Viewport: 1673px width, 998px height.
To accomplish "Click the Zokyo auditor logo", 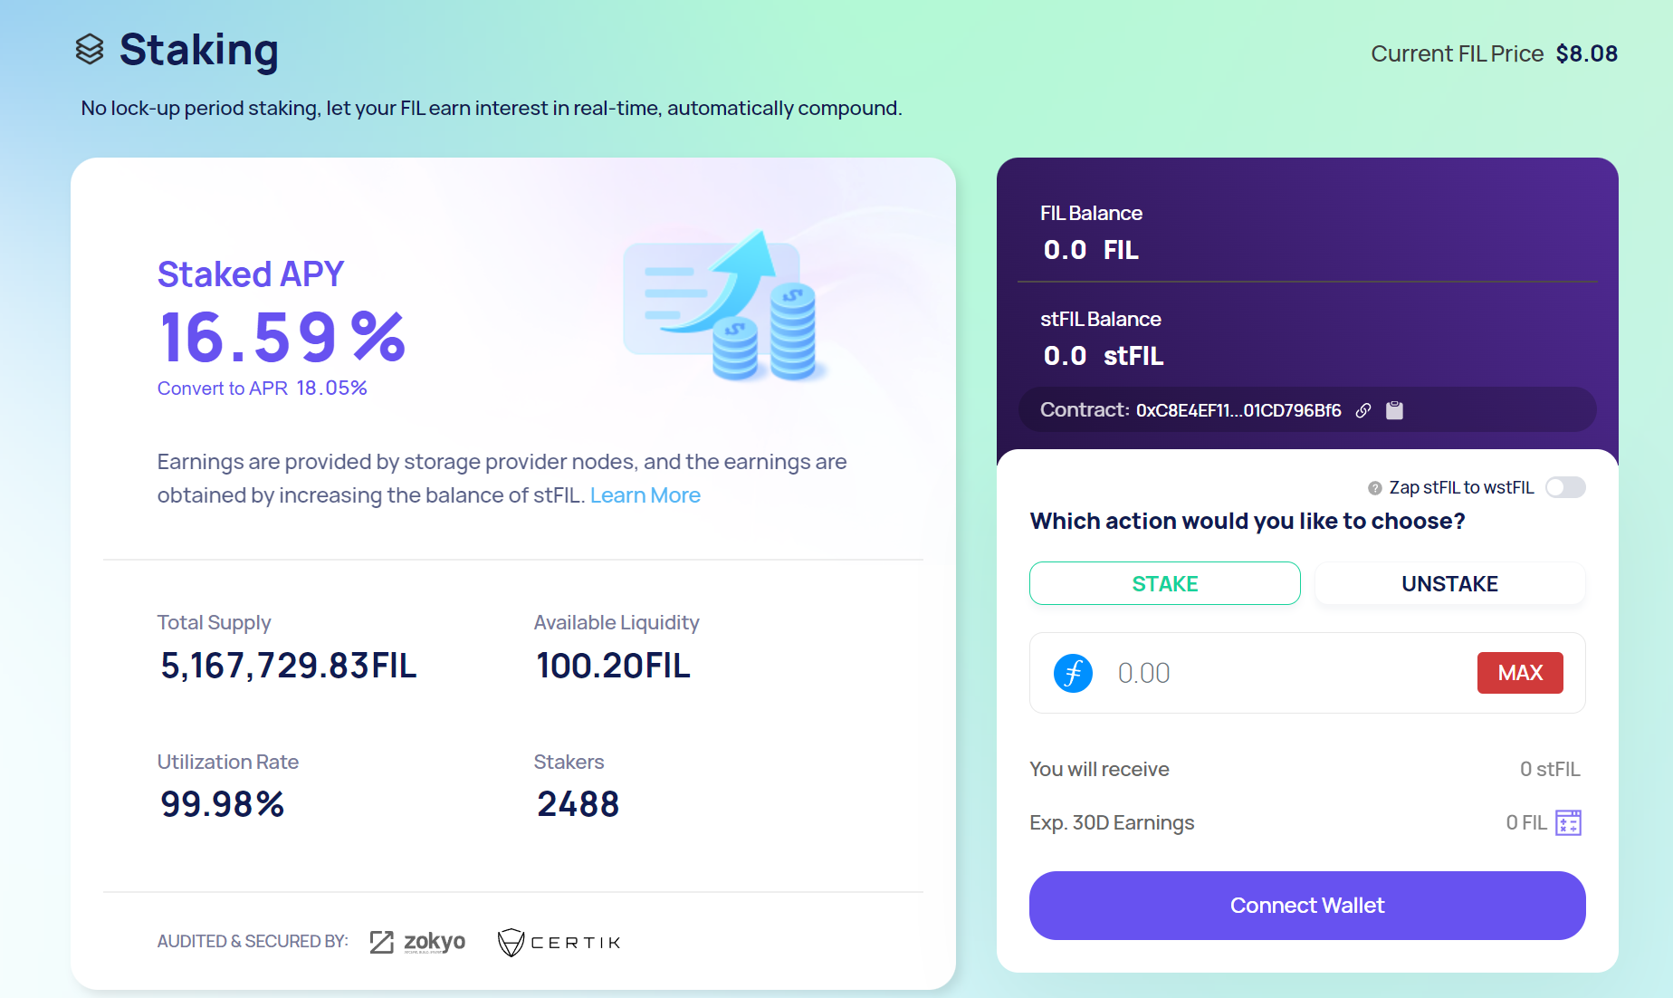I will 417,941.
